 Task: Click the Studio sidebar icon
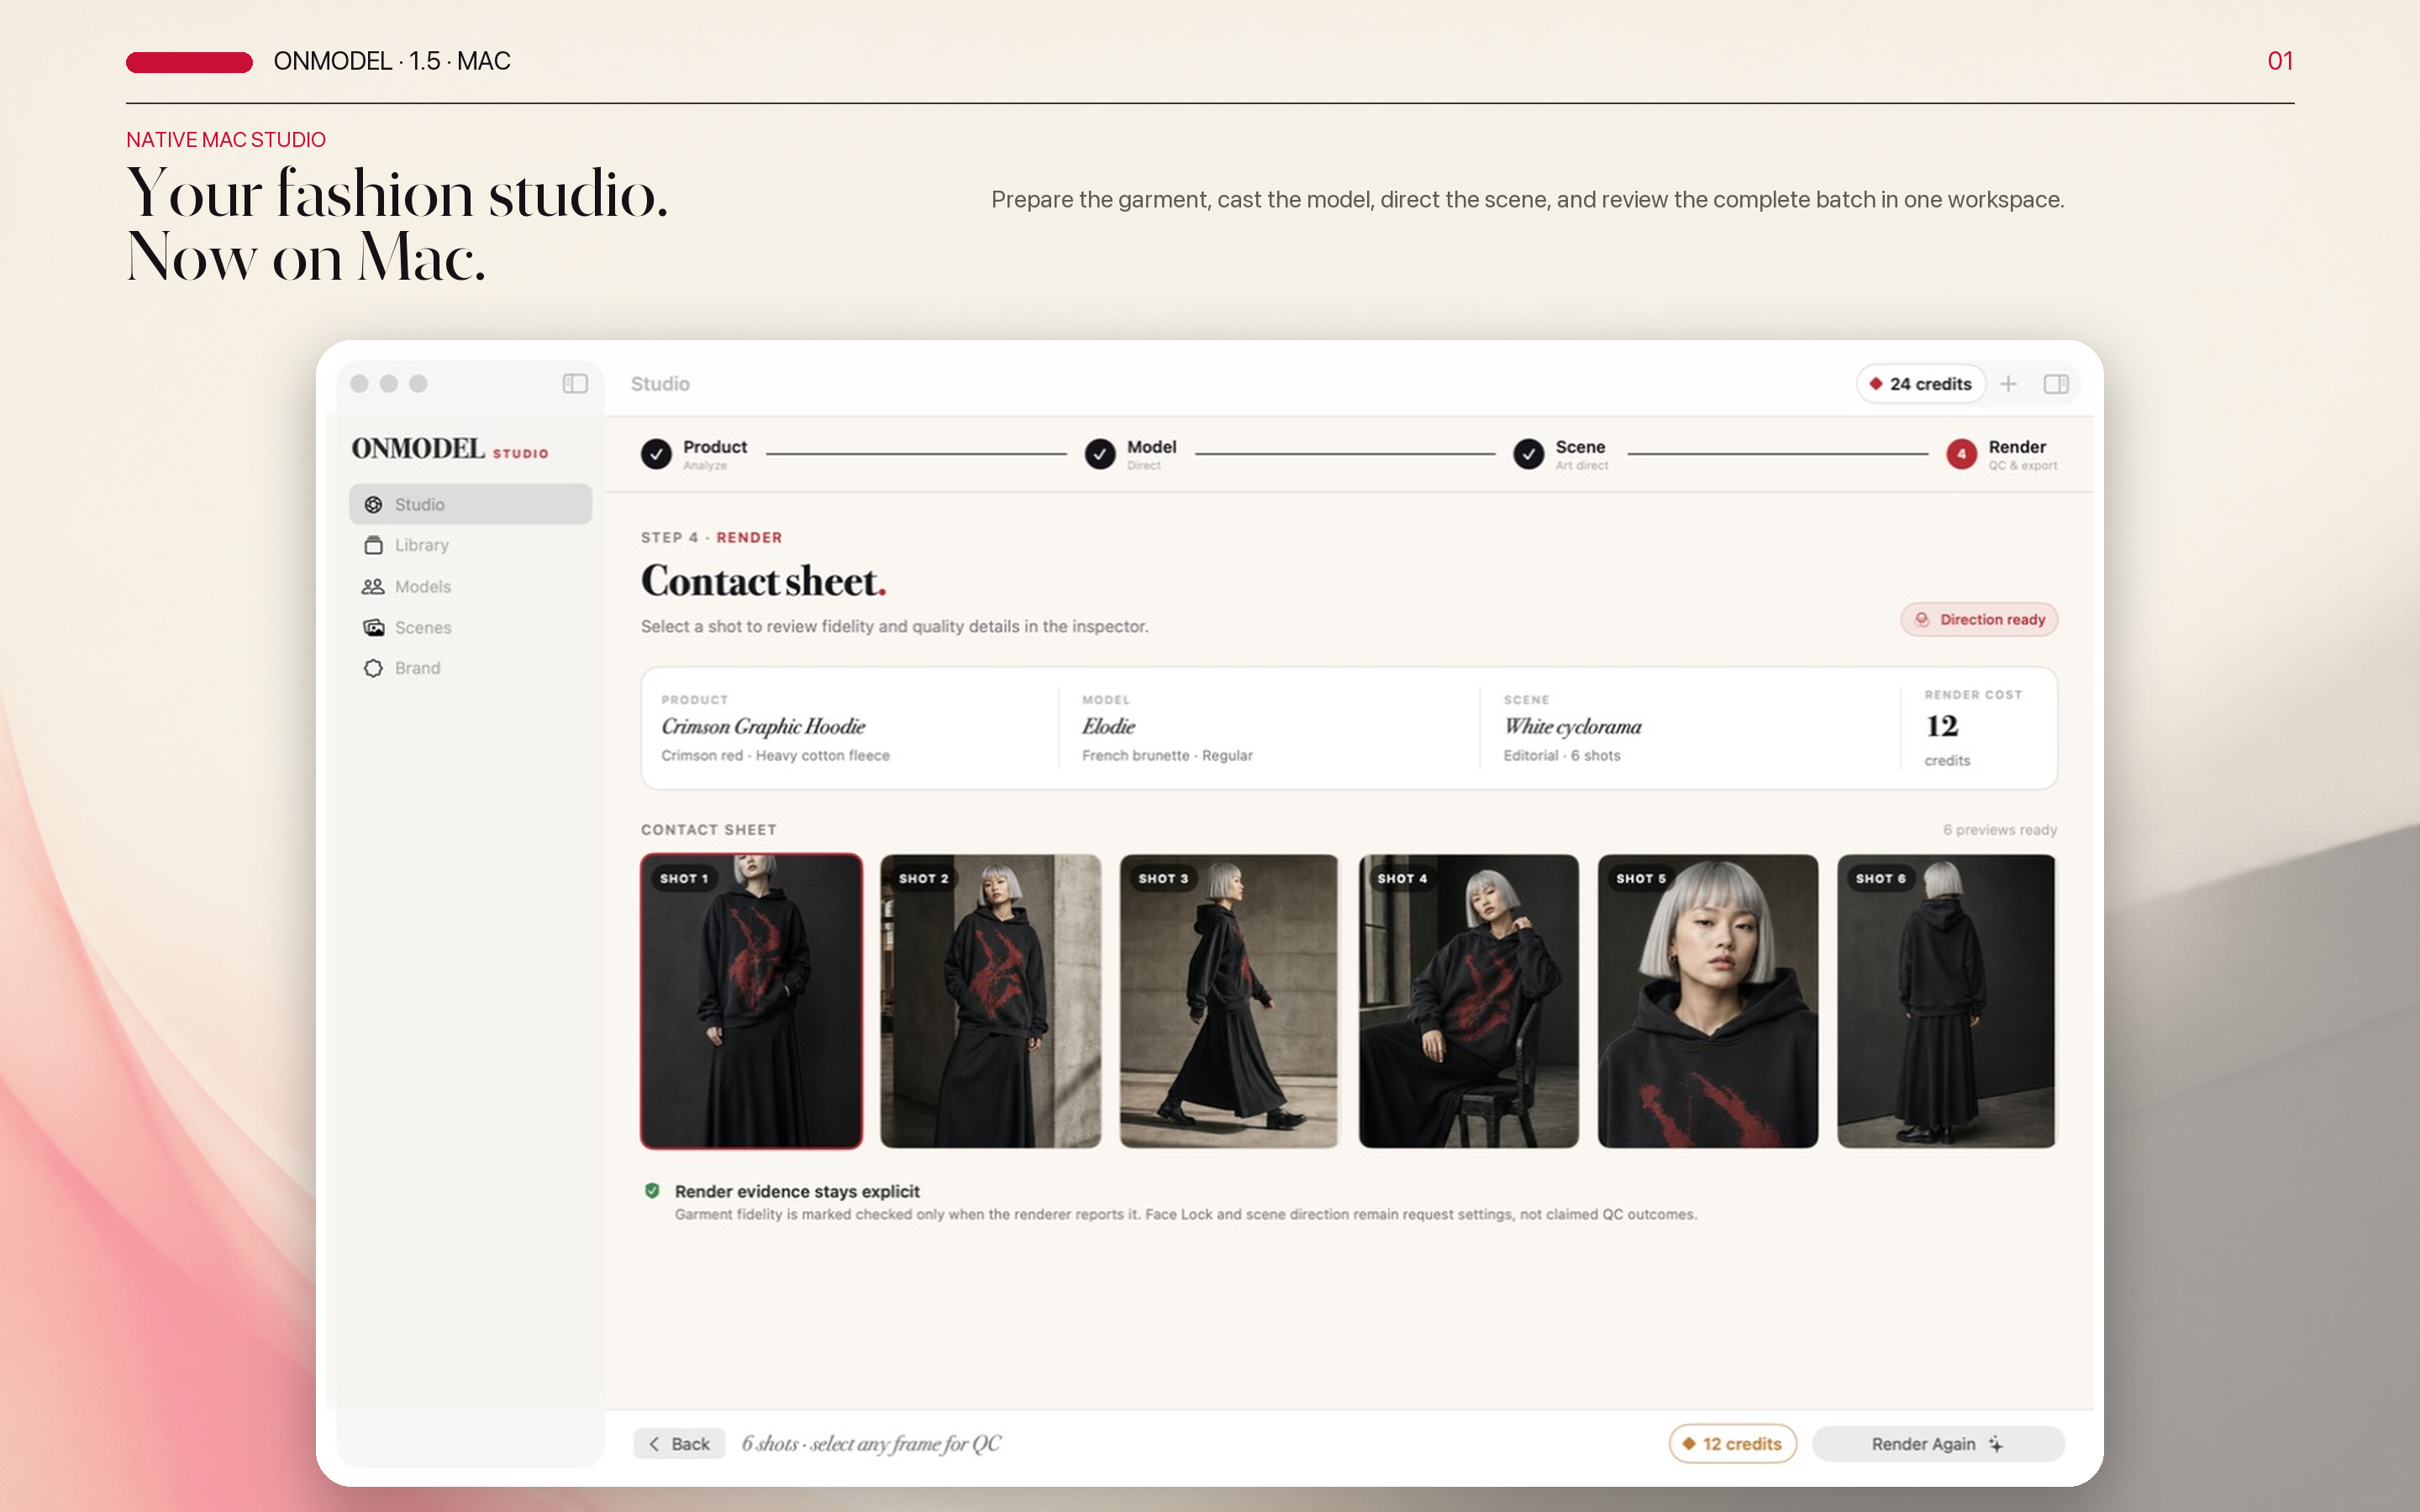click(373, 504)
